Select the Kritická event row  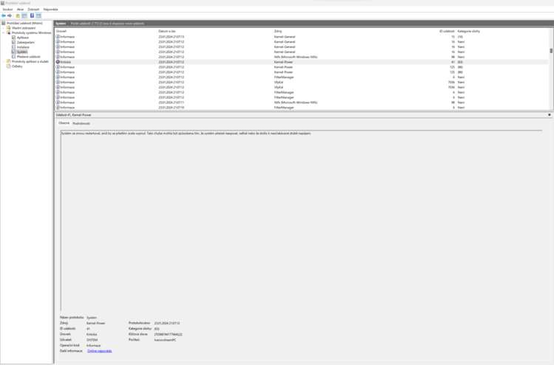point(301,62)
